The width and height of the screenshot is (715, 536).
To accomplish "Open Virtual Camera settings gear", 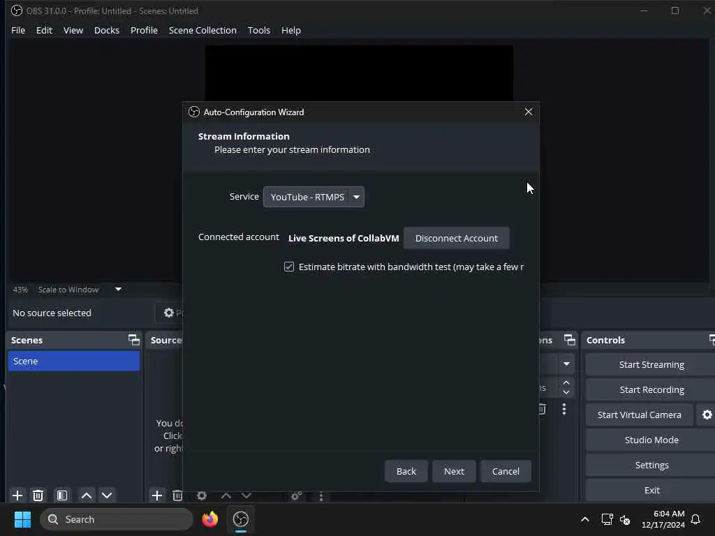I will click(x=707, y=415).
